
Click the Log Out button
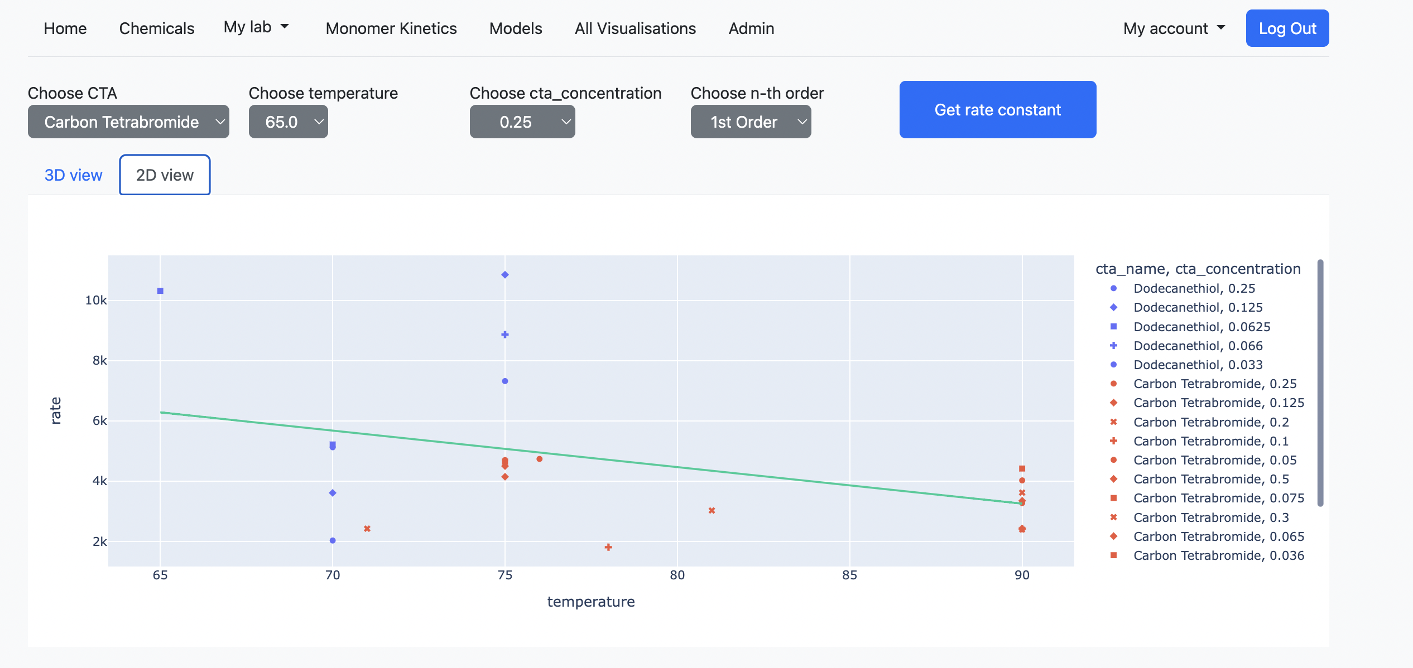(x=1287, y=28)
